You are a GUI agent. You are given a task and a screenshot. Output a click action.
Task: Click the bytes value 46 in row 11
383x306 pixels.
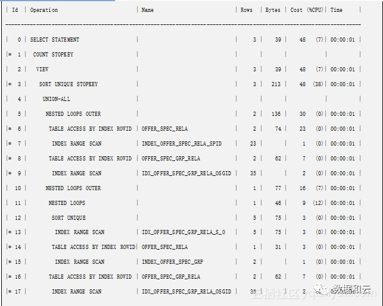(278, 203)
